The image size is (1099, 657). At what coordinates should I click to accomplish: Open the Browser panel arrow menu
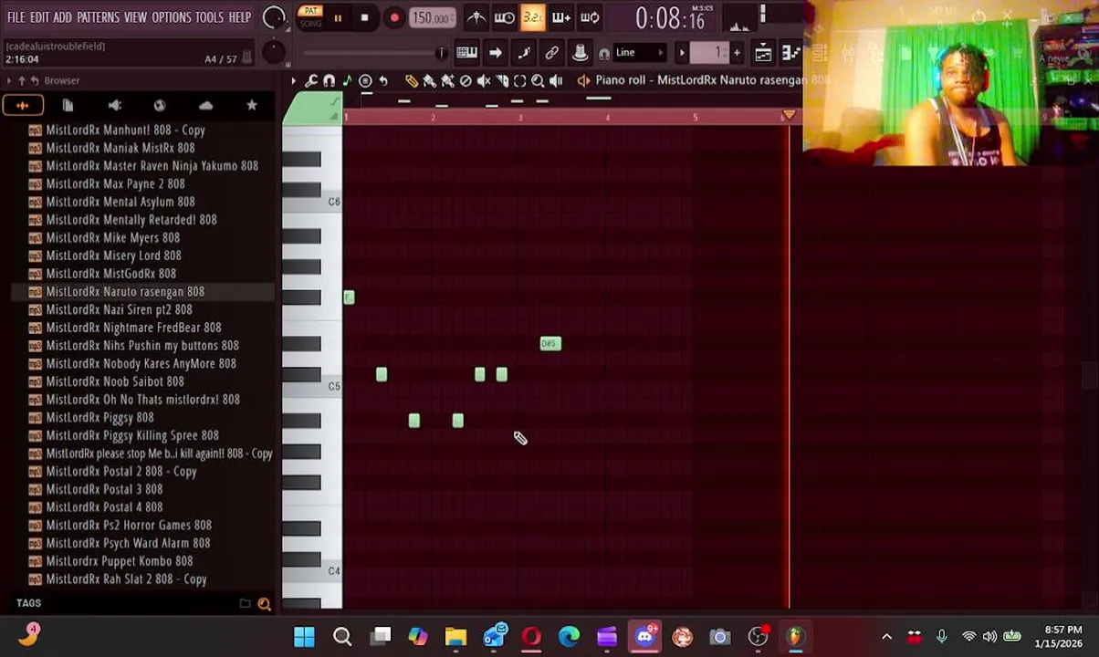click(x=9, y=81)
